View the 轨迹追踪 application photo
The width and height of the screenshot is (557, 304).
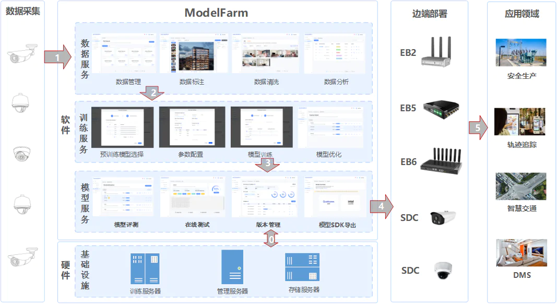(520, 122)
